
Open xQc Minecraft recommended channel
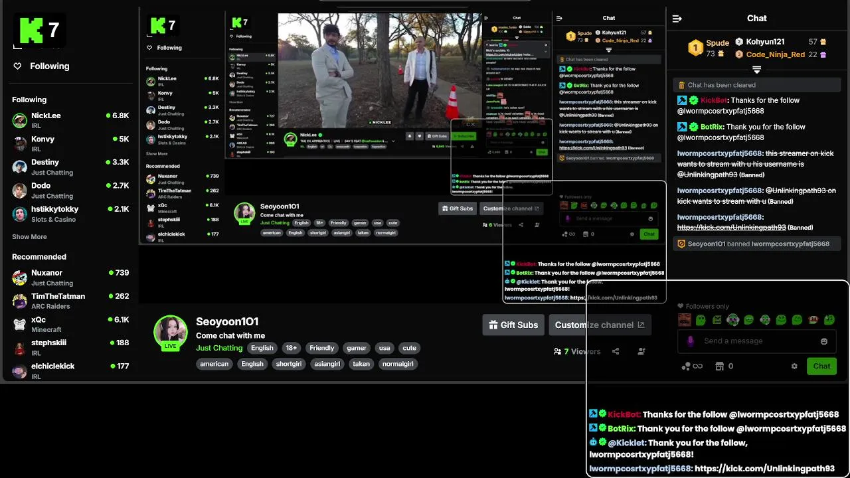pos(70,324)
